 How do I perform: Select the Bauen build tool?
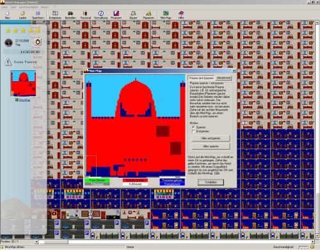(x=133, y=15)
